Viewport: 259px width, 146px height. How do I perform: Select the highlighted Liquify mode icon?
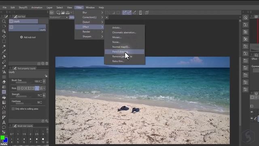(37, 88)
